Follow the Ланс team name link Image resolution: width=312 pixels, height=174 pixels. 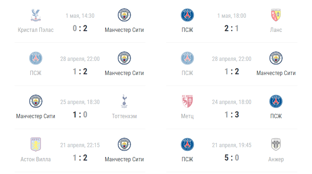[276, 30]
